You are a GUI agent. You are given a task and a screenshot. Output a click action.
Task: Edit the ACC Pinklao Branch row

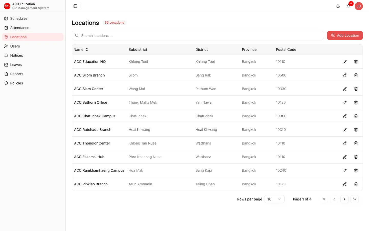click(345, 184)
